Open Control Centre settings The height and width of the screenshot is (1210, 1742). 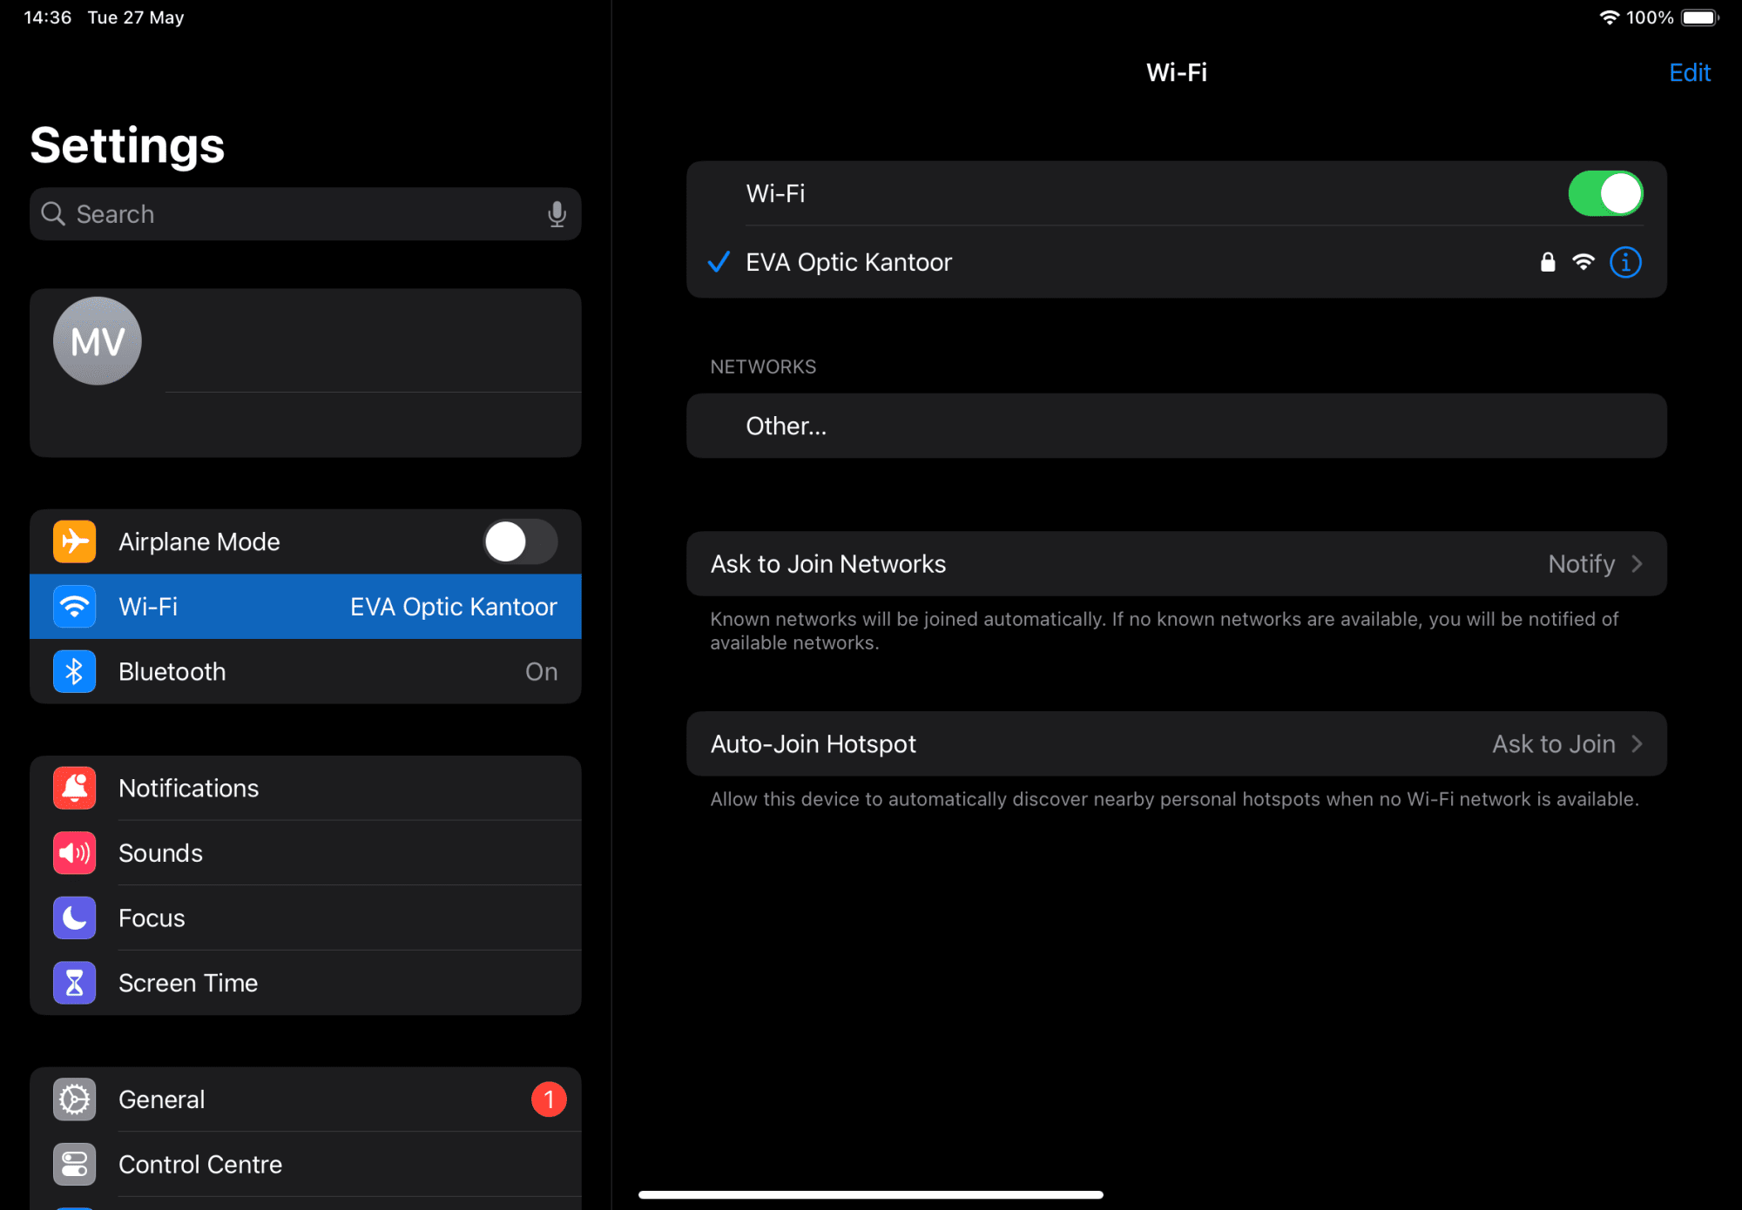(x=200, y=1164)
